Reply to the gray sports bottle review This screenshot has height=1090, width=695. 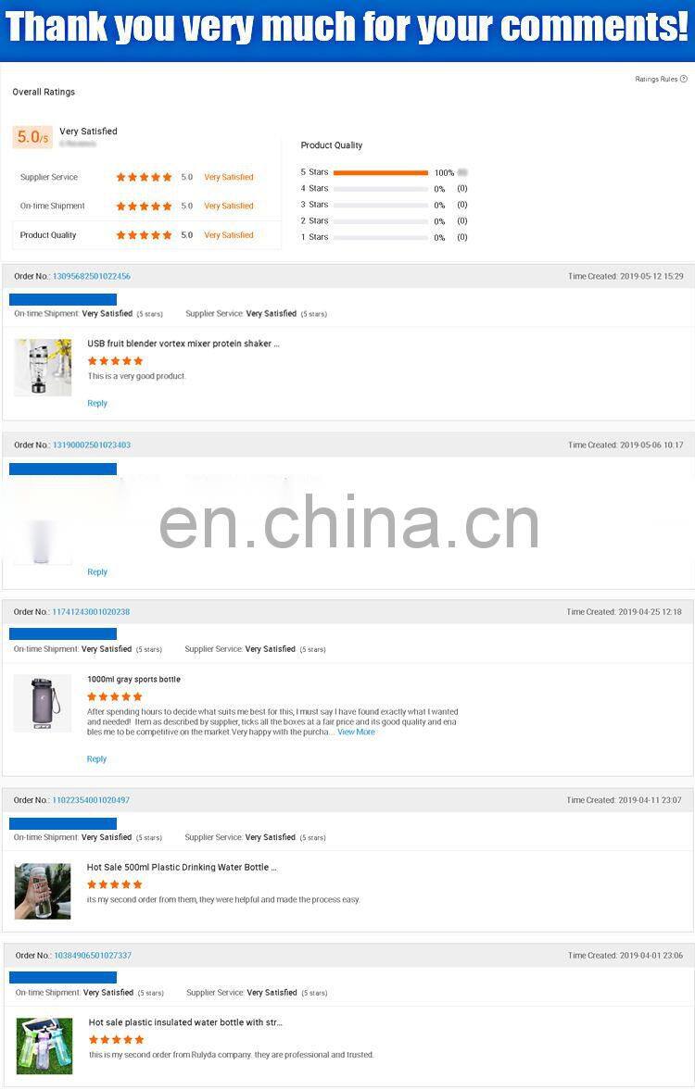96,759
